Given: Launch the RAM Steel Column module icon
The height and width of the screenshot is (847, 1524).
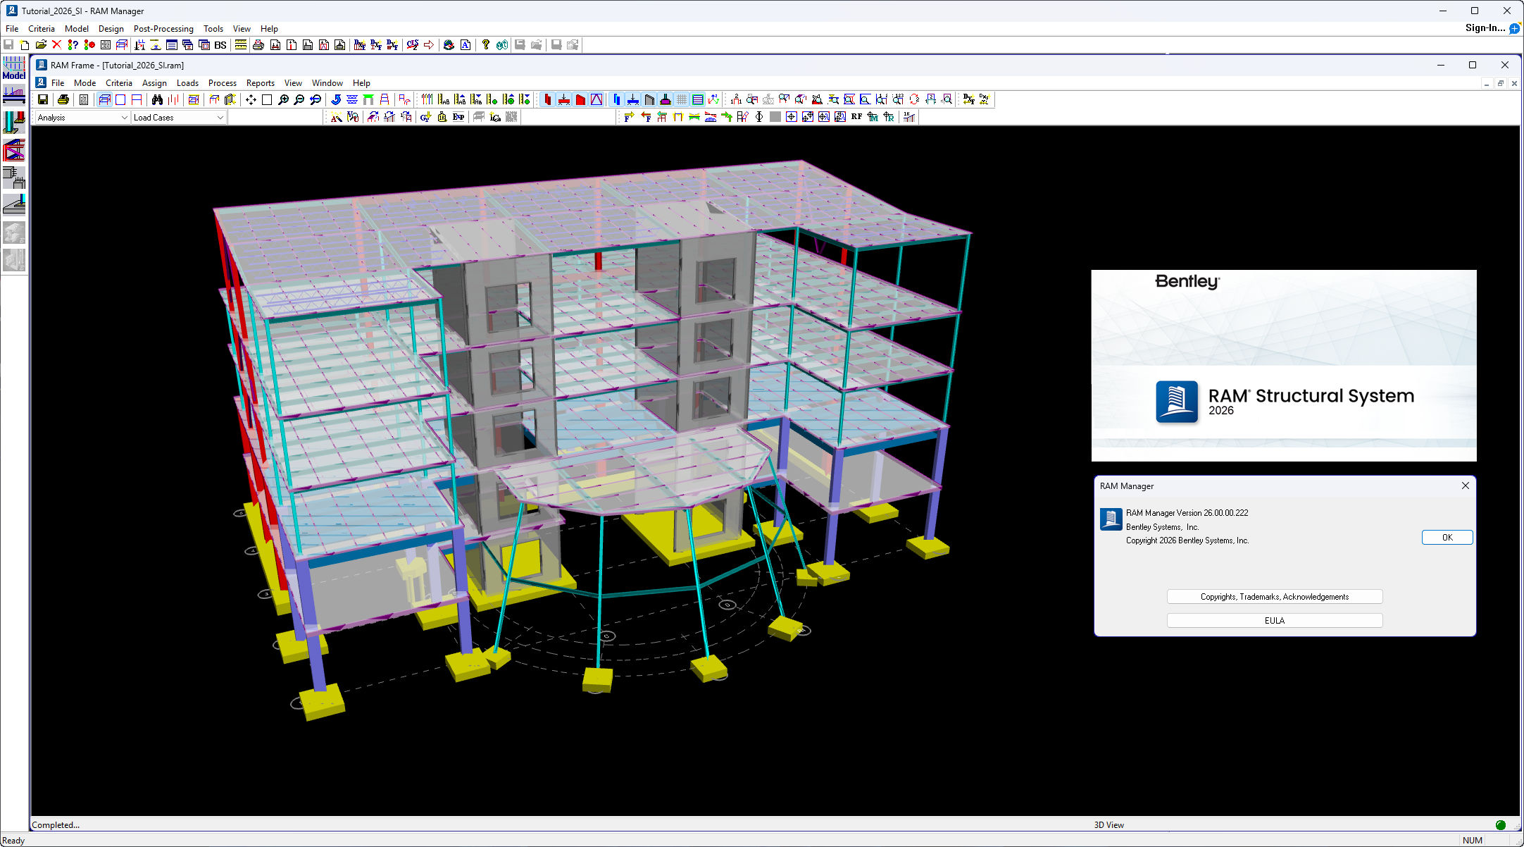Looking at the screenshot, I should [x=14, y=122].
